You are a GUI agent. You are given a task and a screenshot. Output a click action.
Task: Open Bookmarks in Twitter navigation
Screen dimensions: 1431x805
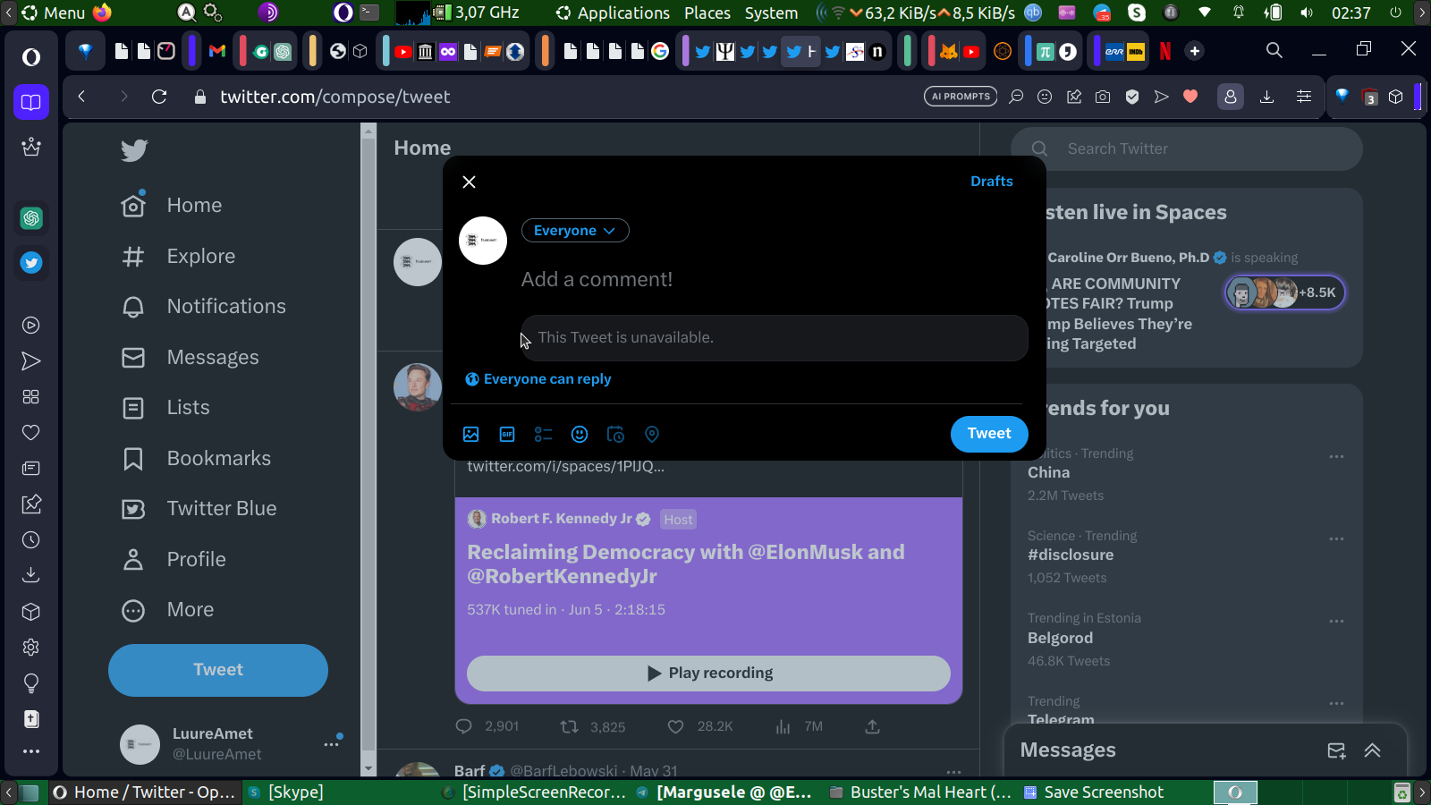point(197,459)
